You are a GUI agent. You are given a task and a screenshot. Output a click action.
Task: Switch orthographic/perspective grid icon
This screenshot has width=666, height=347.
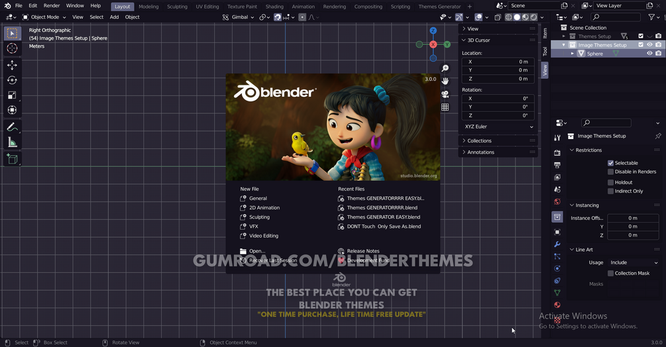[x=445, y=107]
